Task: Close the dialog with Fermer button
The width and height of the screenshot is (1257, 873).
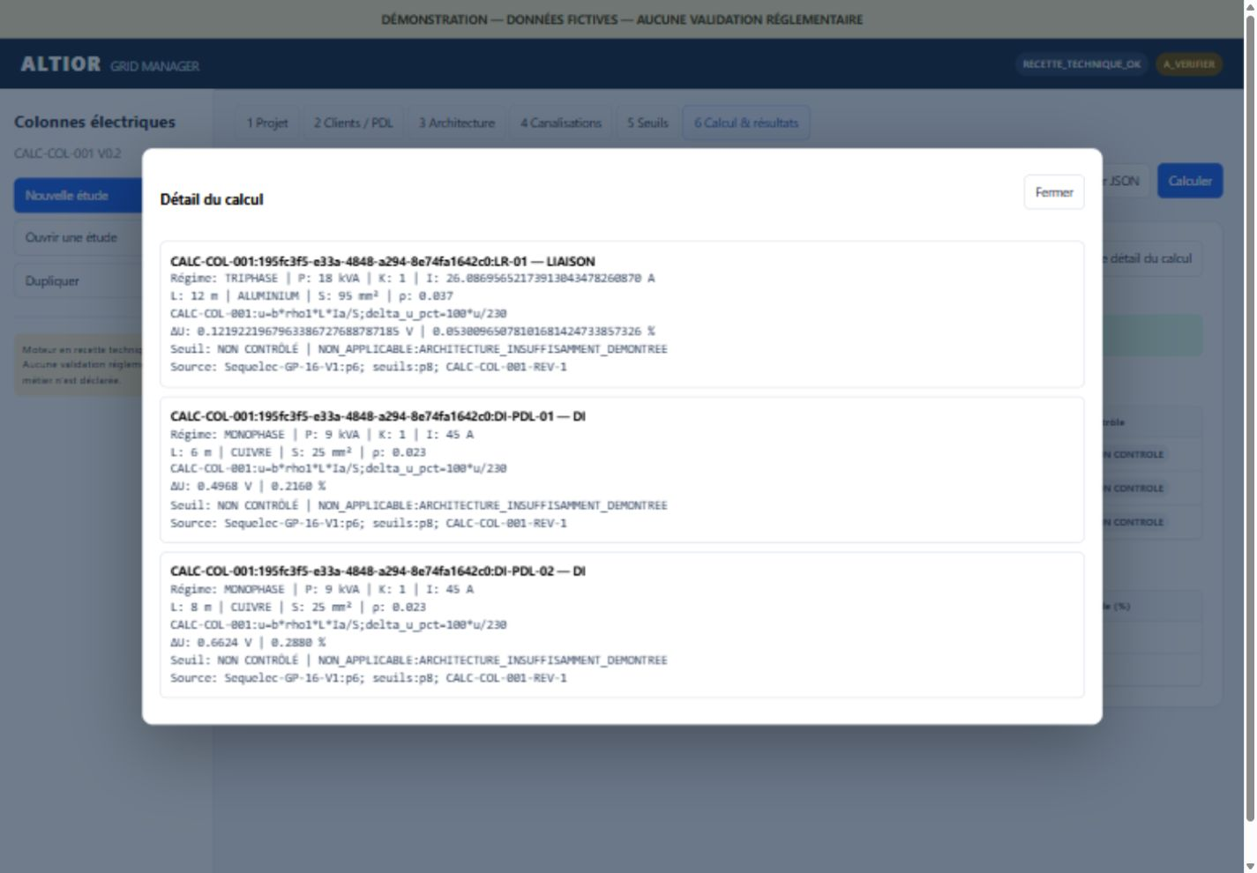Action: click(x=1053, y=192)
